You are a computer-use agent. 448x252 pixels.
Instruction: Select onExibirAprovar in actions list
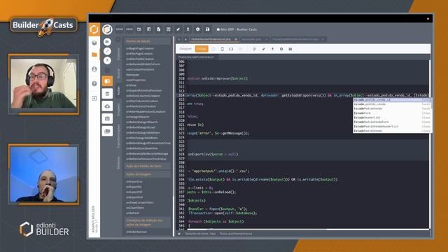[x=136, y=232]
